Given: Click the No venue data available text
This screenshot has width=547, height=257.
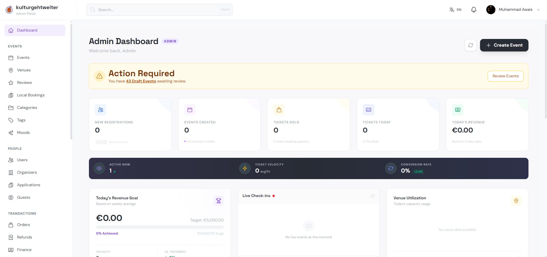Looking at the screenshot, I should tap(457, 230).
